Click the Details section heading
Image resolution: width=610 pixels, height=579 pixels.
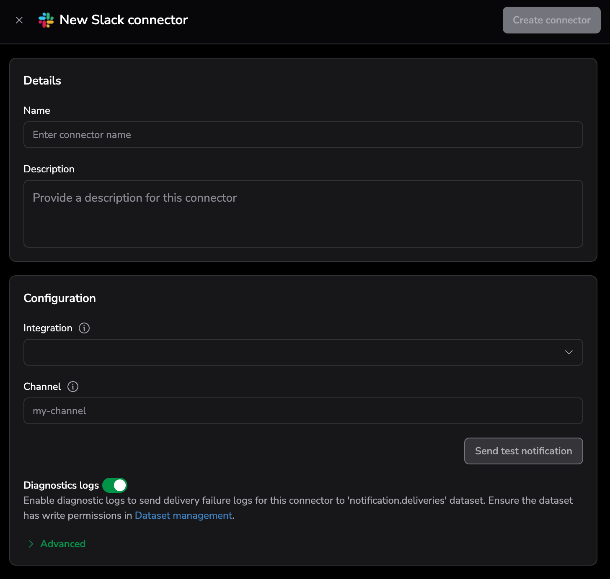[42, 81]
